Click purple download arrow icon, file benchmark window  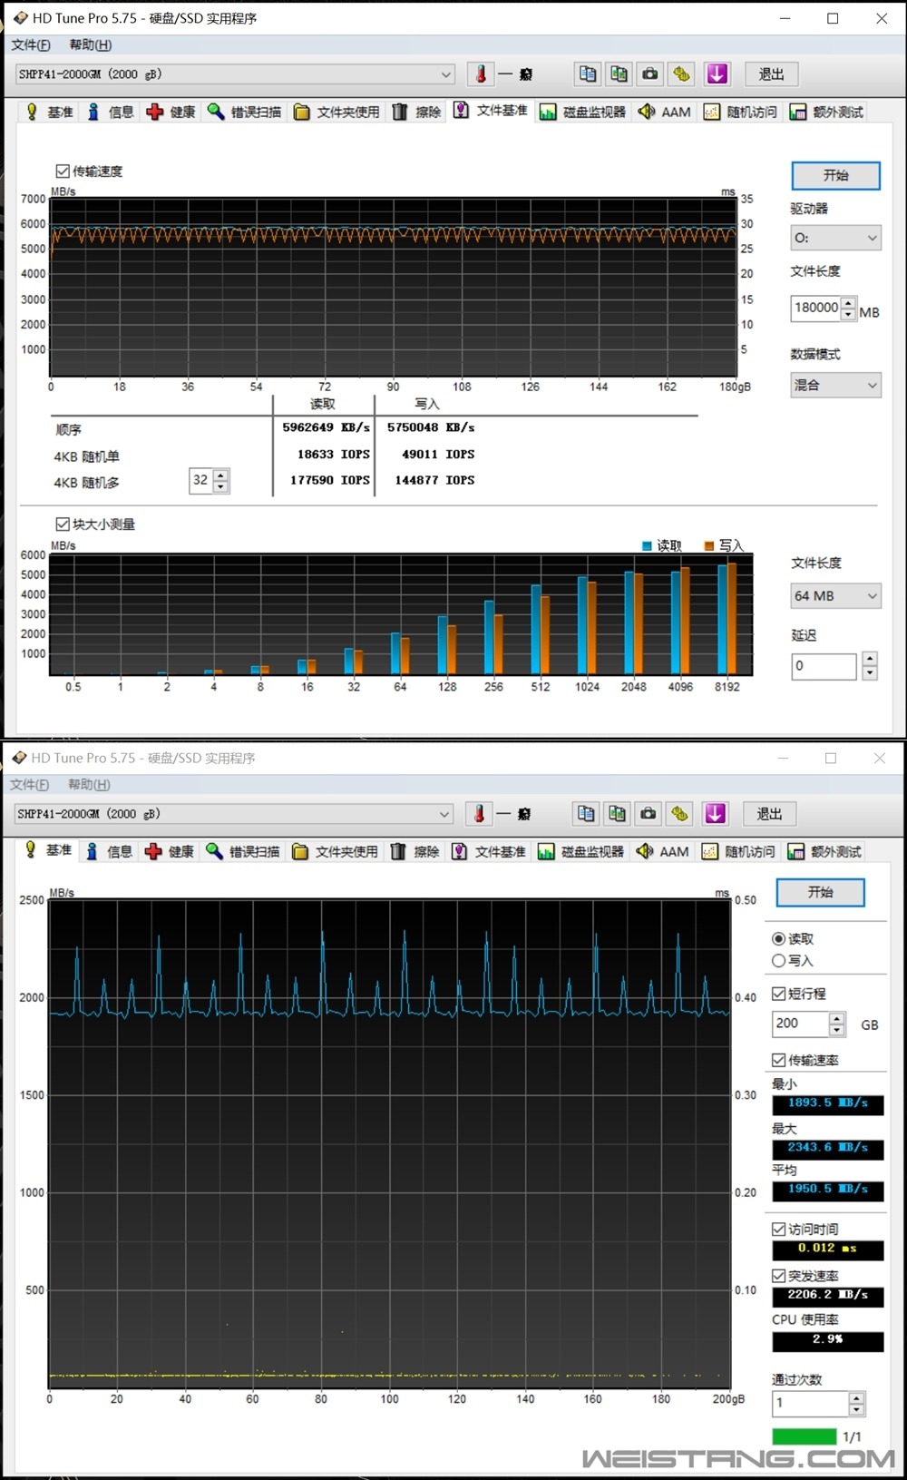(x=717, y=74)
